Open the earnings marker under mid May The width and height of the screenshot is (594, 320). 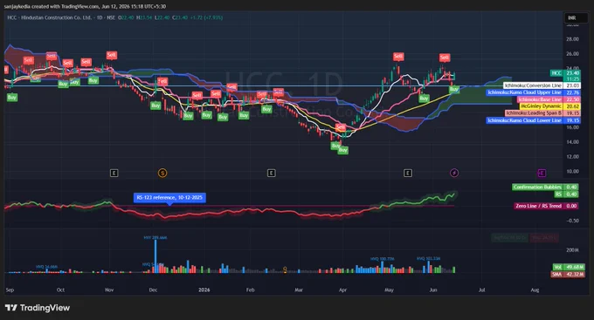pos(408,173)
